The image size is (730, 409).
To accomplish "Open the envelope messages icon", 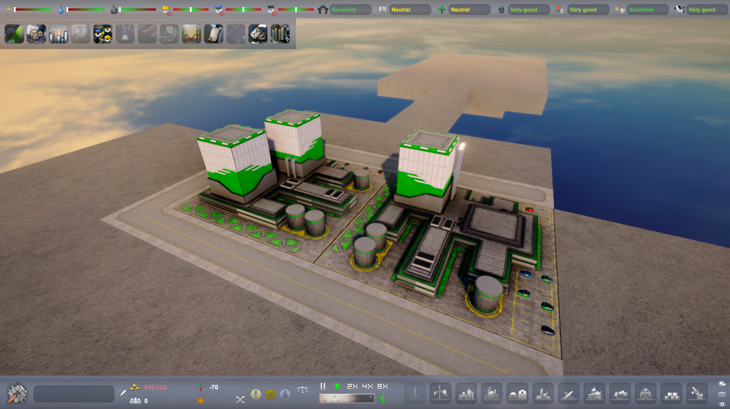I will coord(258,34).
